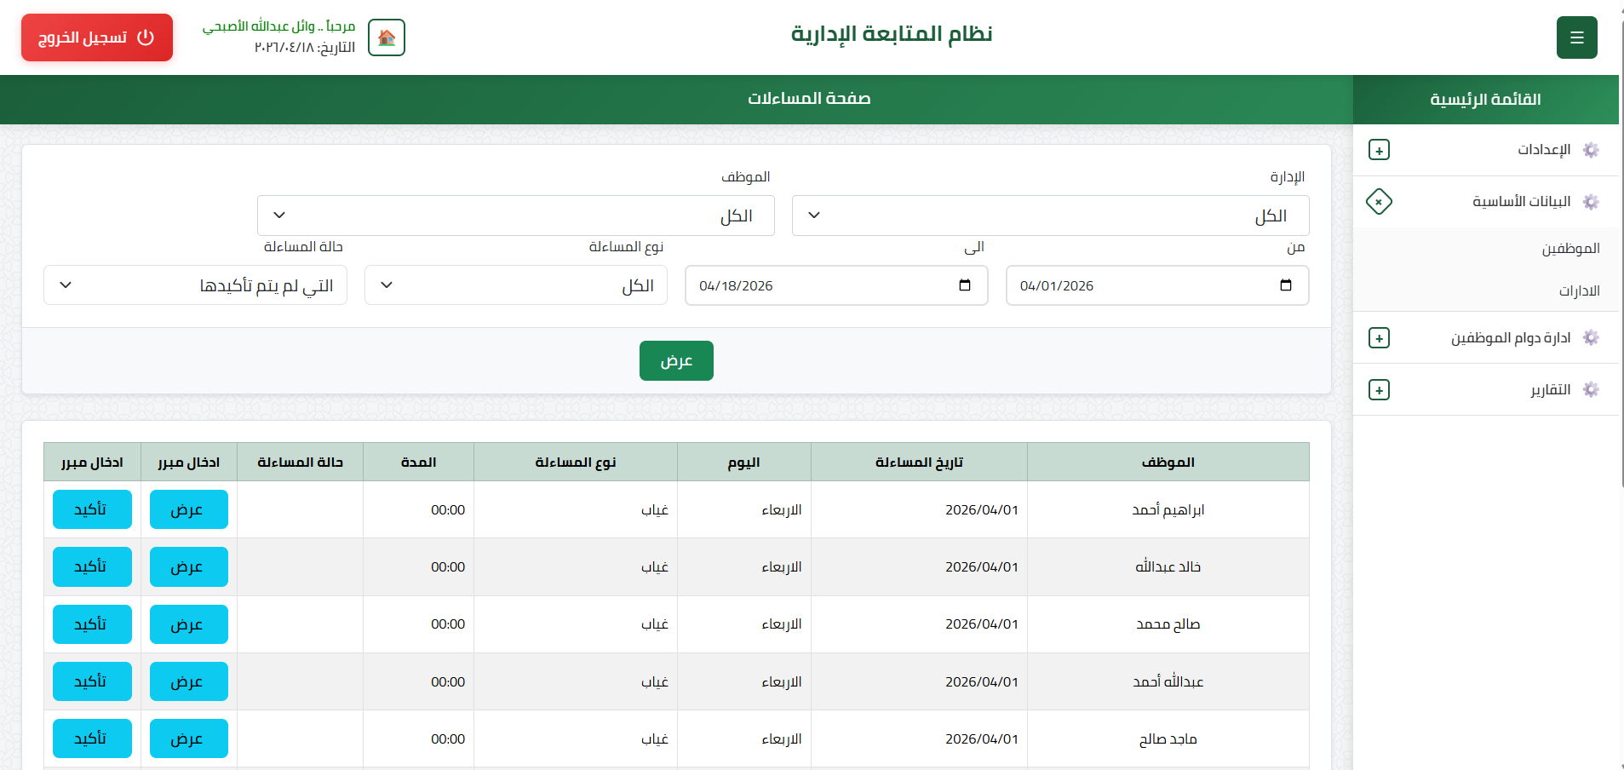
Task: Open the الموظف dropdown
Action: point(516,215)
